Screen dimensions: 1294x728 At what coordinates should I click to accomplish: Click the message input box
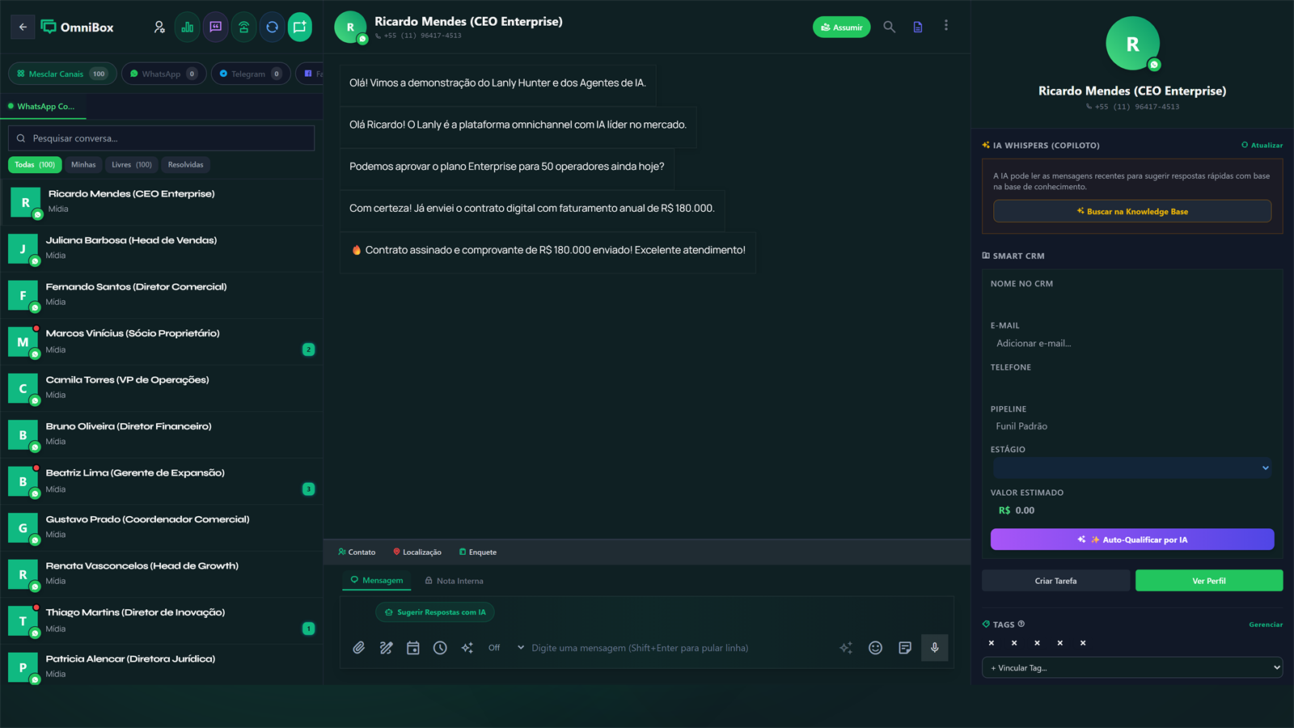pyautogui.click(x=679, y=648)
